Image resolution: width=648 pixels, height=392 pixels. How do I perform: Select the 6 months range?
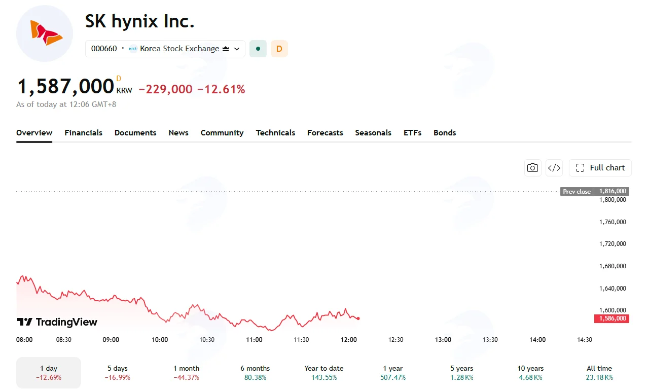[255, 373]
